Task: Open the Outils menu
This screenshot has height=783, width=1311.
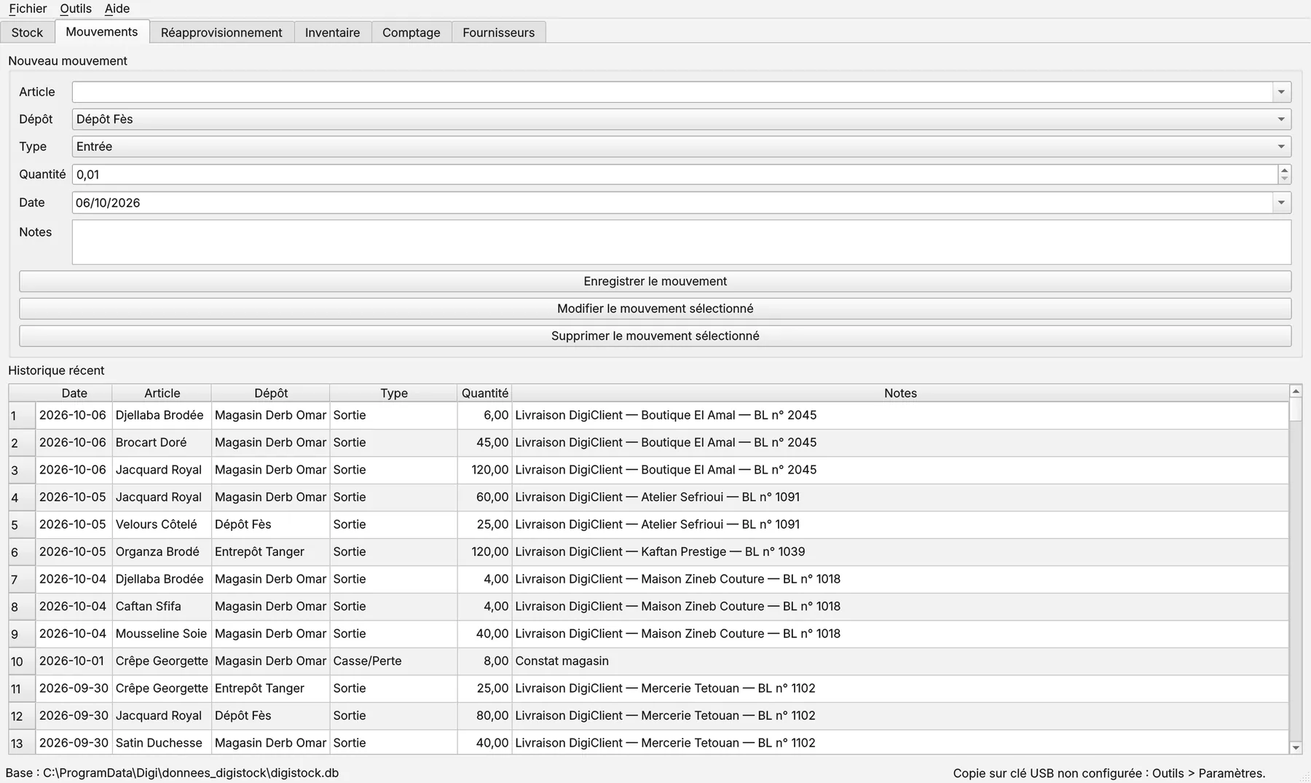Action: click(x=76, y=9)
